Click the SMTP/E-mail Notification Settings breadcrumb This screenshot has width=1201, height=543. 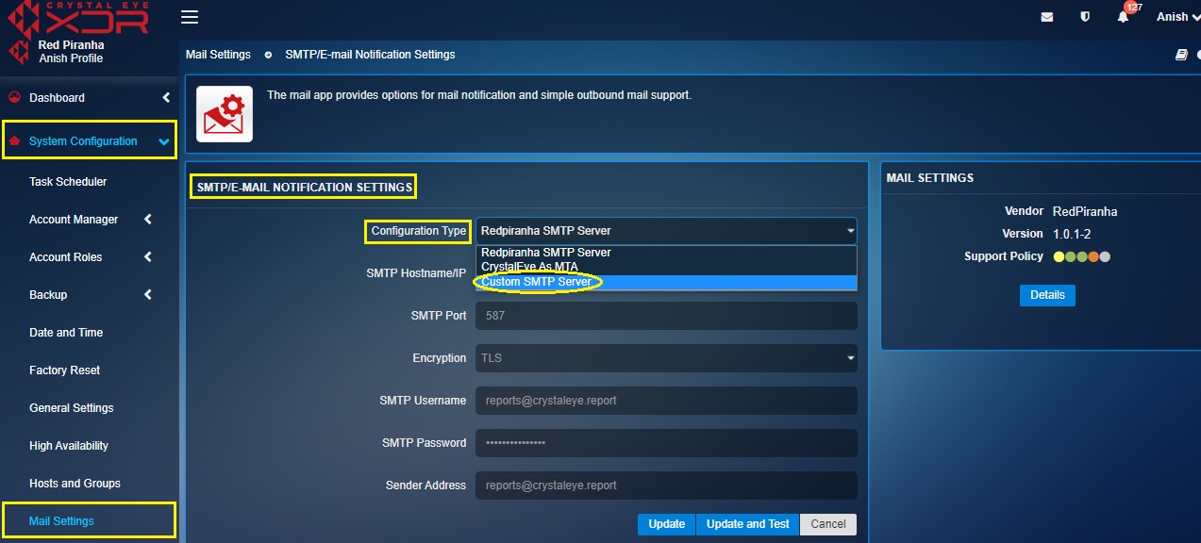[x=370, y=55]
